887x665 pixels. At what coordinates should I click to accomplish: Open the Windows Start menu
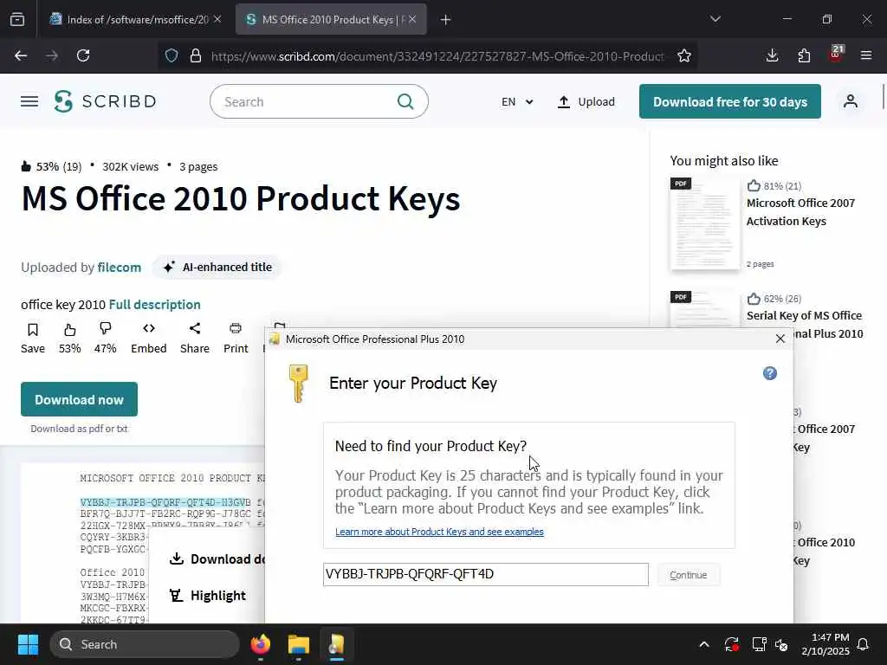click(x=29, y=644)
